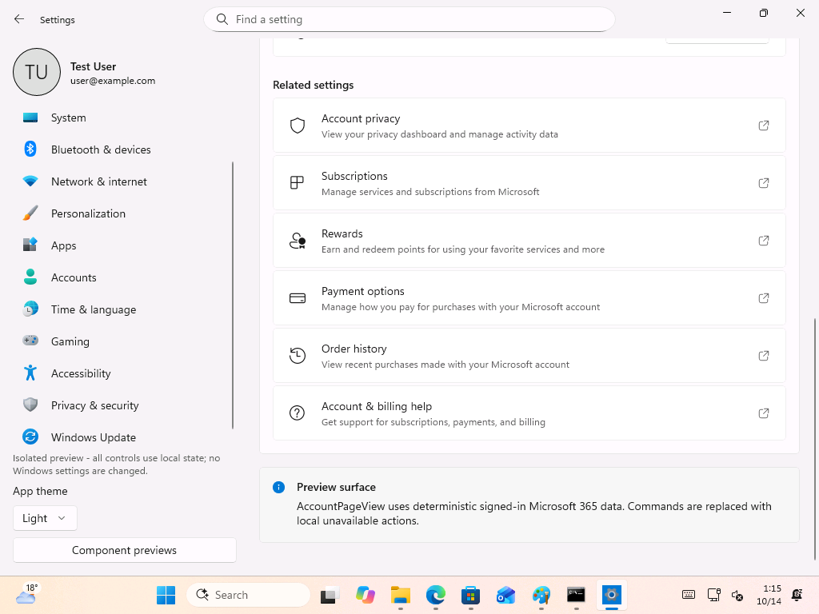Click the external link icon for Payment options
The width and height of the screenshot is (819, 614).
click(x=764, y=297)
